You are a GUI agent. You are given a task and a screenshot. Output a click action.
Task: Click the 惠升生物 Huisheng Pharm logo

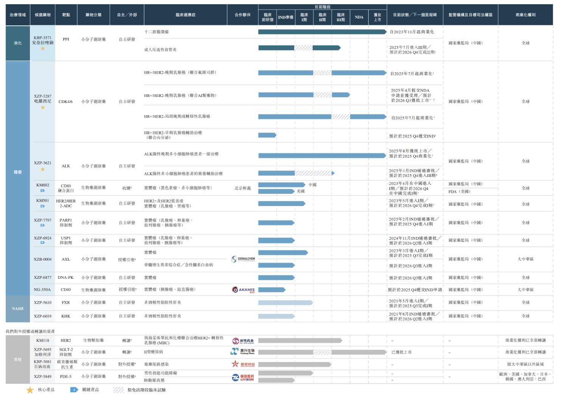(242, 352)
